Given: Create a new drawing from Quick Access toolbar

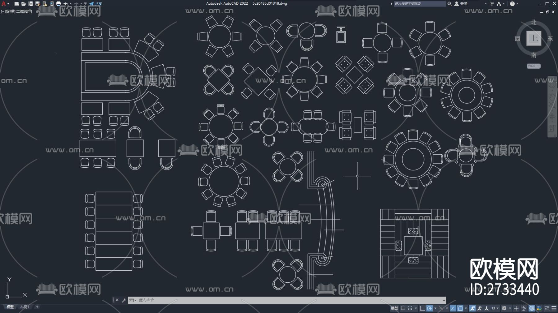Looking at the screenshot, I should [x=17, y=4].
